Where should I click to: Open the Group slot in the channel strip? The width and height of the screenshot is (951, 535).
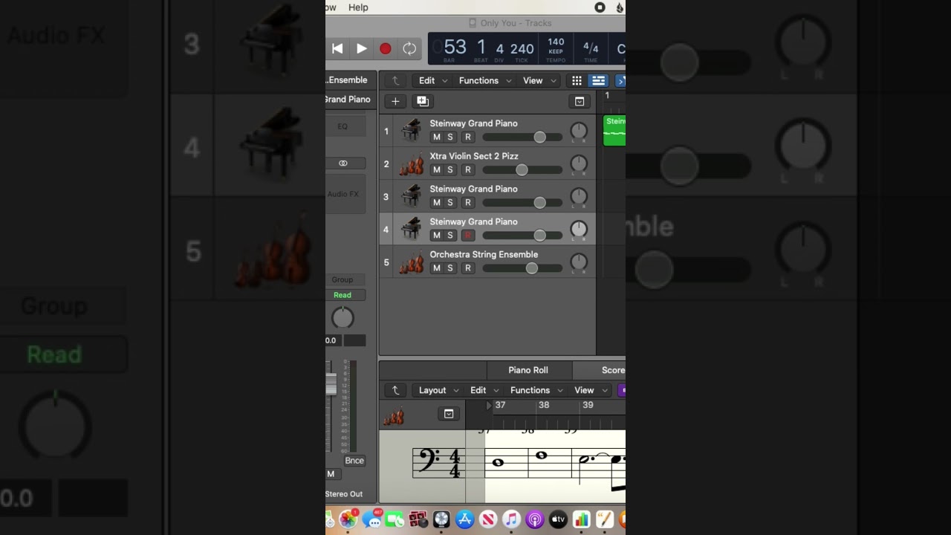coord(343,279)
